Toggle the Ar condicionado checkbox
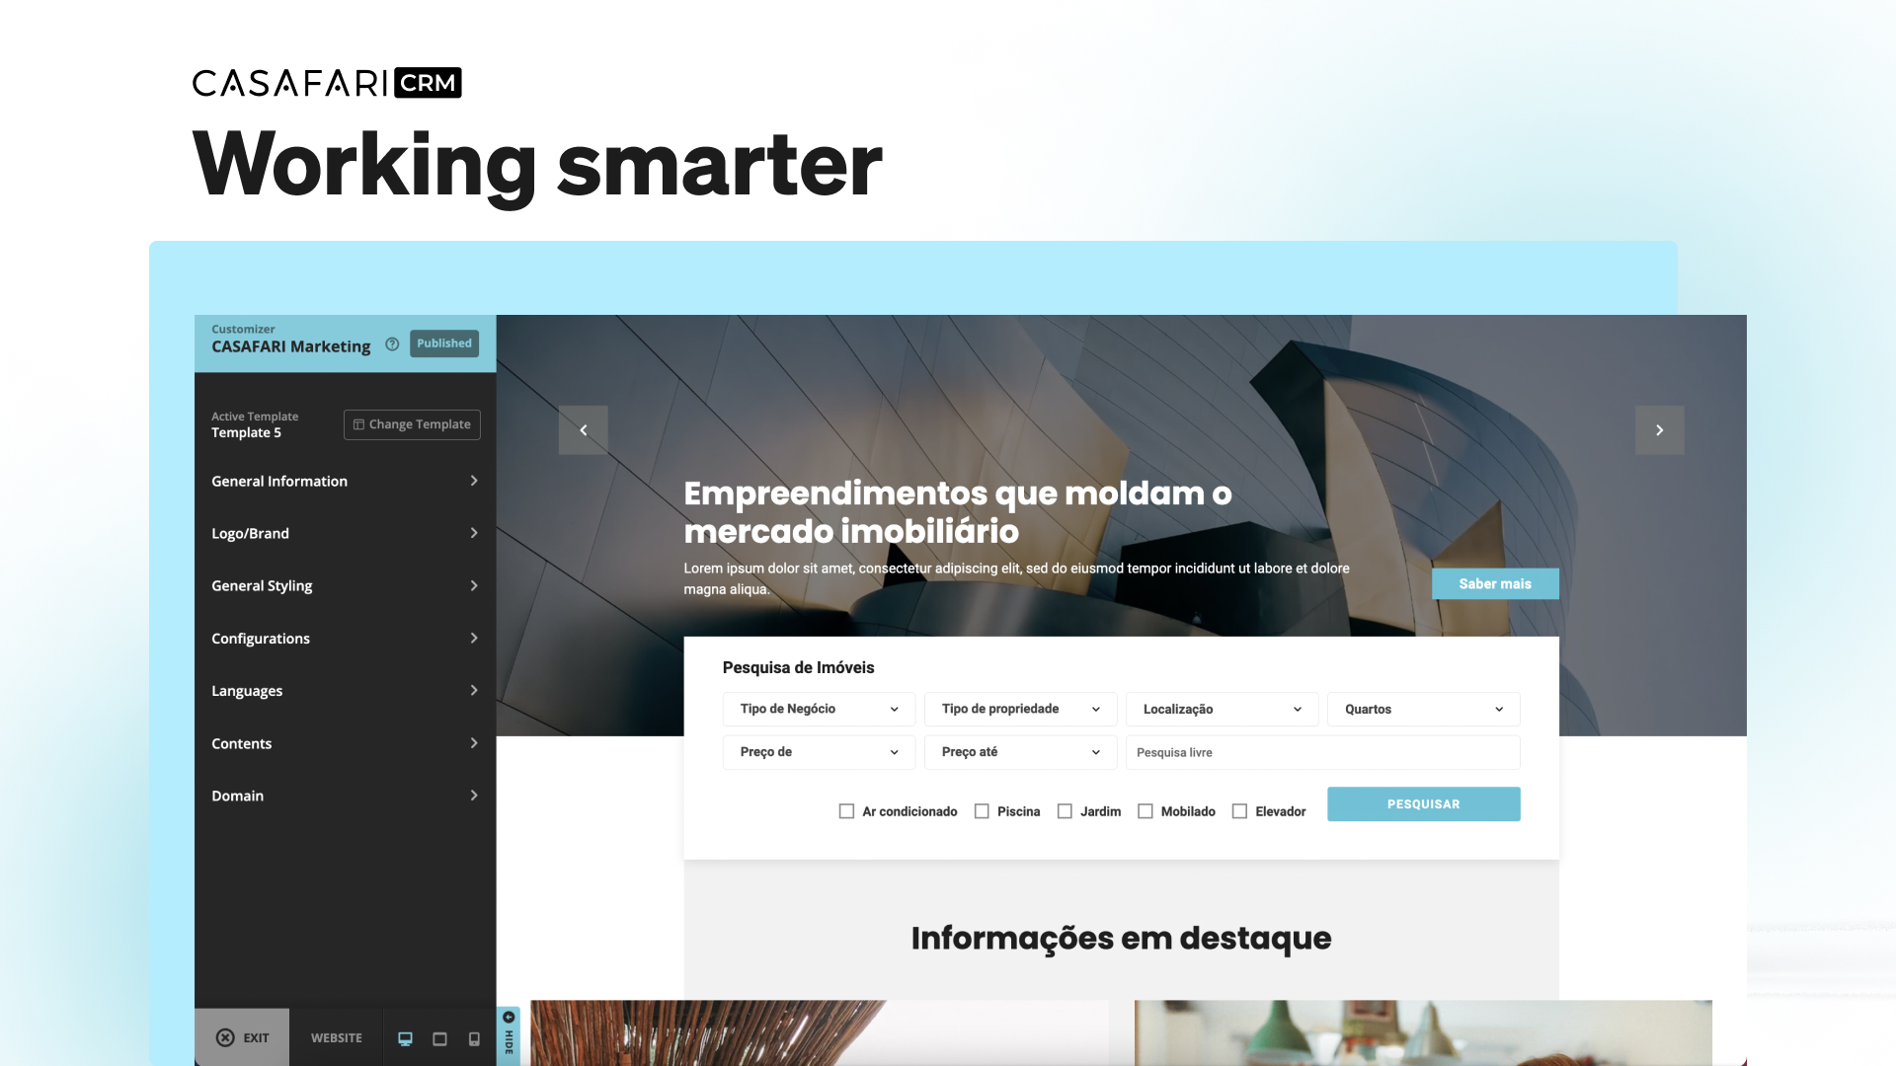1896x1066 pixels. click(x=844, y=811)
